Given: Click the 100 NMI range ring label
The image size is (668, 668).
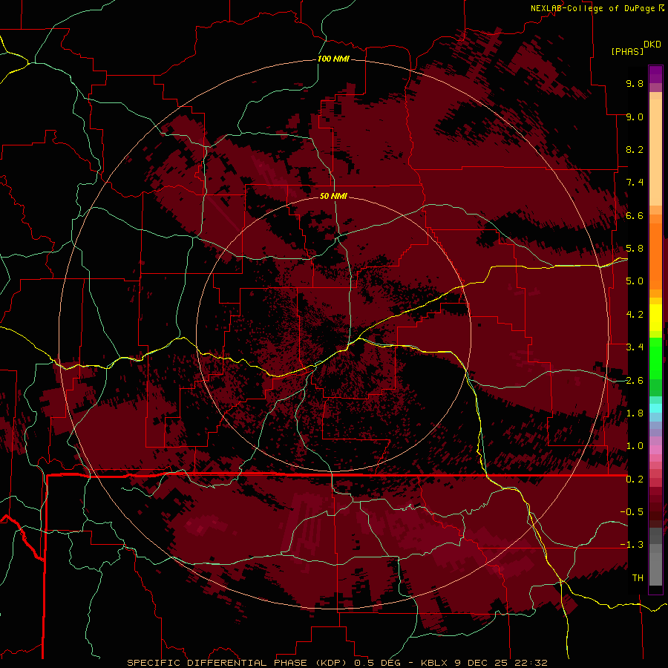Looking at the screenshot, I should 333,59.
